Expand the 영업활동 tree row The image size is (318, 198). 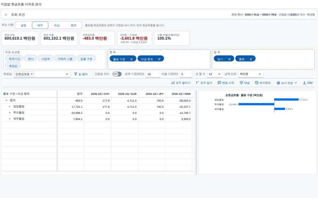[10, 106]
